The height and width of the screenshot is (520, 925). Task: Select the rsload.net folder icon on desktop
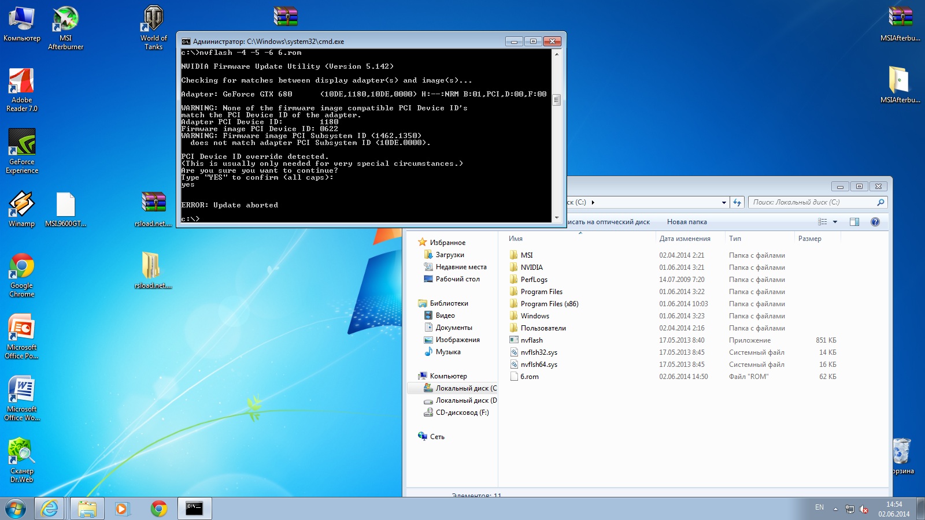tap(153, 270)
